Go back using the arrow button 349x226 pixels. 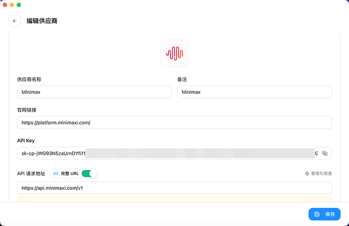(15, 21)
